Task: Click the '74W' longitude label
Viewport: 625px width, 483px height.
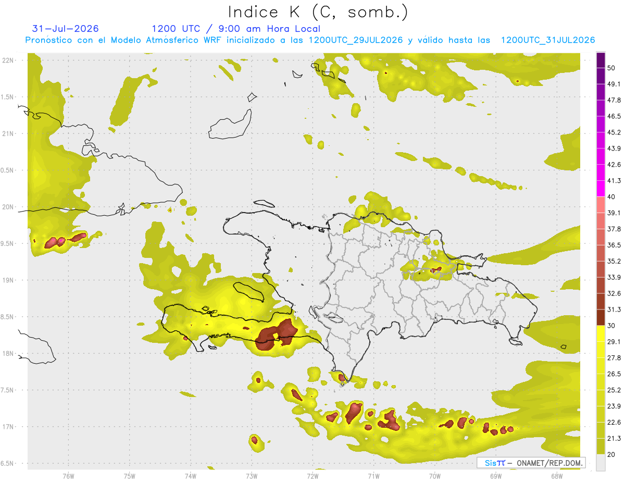Action: point(191,476)
